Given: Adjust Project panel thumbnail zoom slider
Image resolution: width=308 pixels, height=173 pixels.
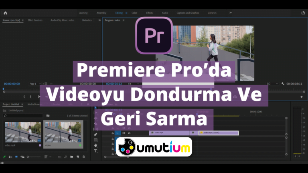Looking at the screenshot, I should [34, 157].
